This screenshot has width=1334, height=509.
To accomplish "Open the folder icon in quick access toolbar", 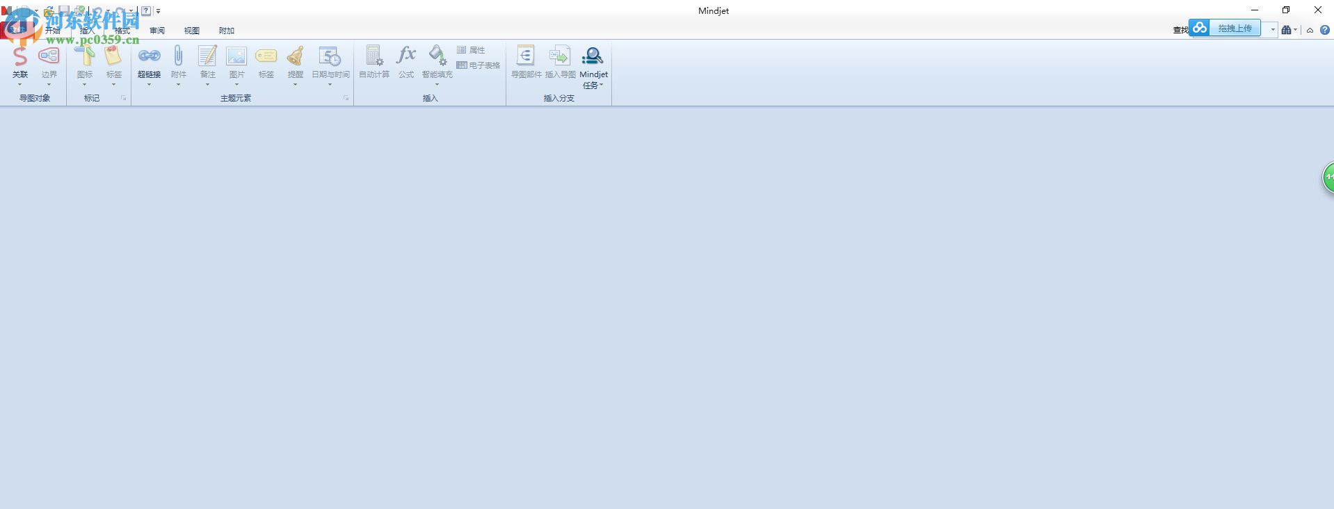I will point(49,11).
